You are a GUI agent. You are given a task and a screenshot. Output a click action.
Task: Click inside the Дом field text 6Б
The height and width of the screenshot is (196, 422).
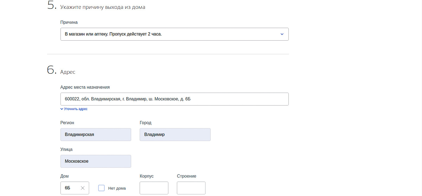coord(68,188)
